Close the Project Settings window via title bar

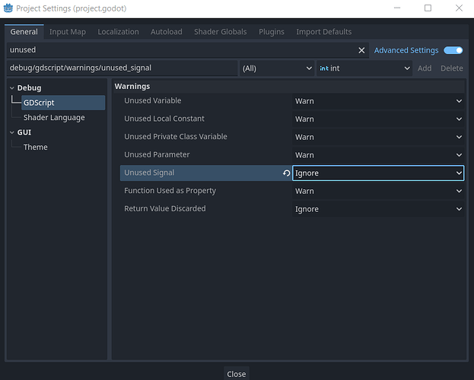459,8
